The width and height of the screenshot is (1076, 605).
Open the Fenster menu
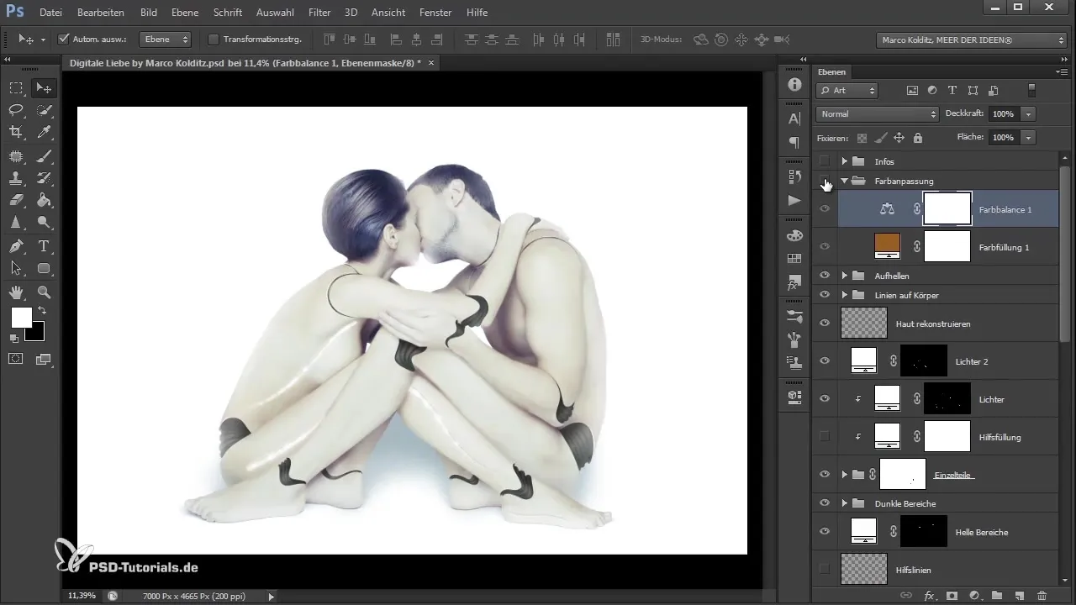435,13
